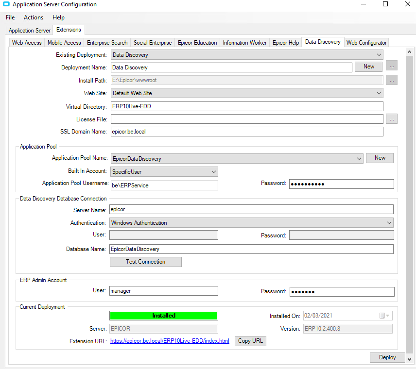The image size is (416, 369).
Task: Click the browse button next to License File
Action: (392, 119)
